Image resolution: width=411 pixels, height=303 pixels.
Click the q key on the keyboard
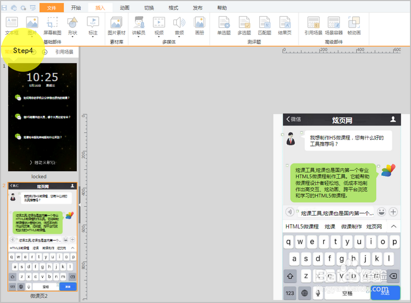coord(288,241)
